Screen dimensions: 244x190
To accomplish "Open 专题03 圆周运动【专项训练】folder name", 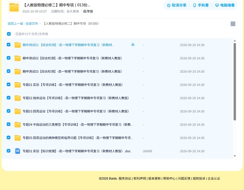I will click(76, 111).
